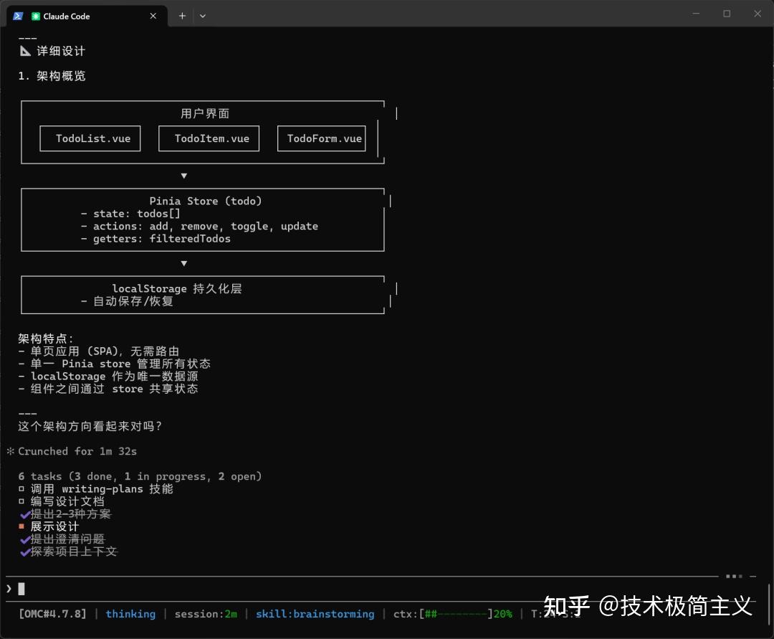Click the 'session:2m' status entry
The width and height of the screenshot is (774, 639).
pos(206,614)
